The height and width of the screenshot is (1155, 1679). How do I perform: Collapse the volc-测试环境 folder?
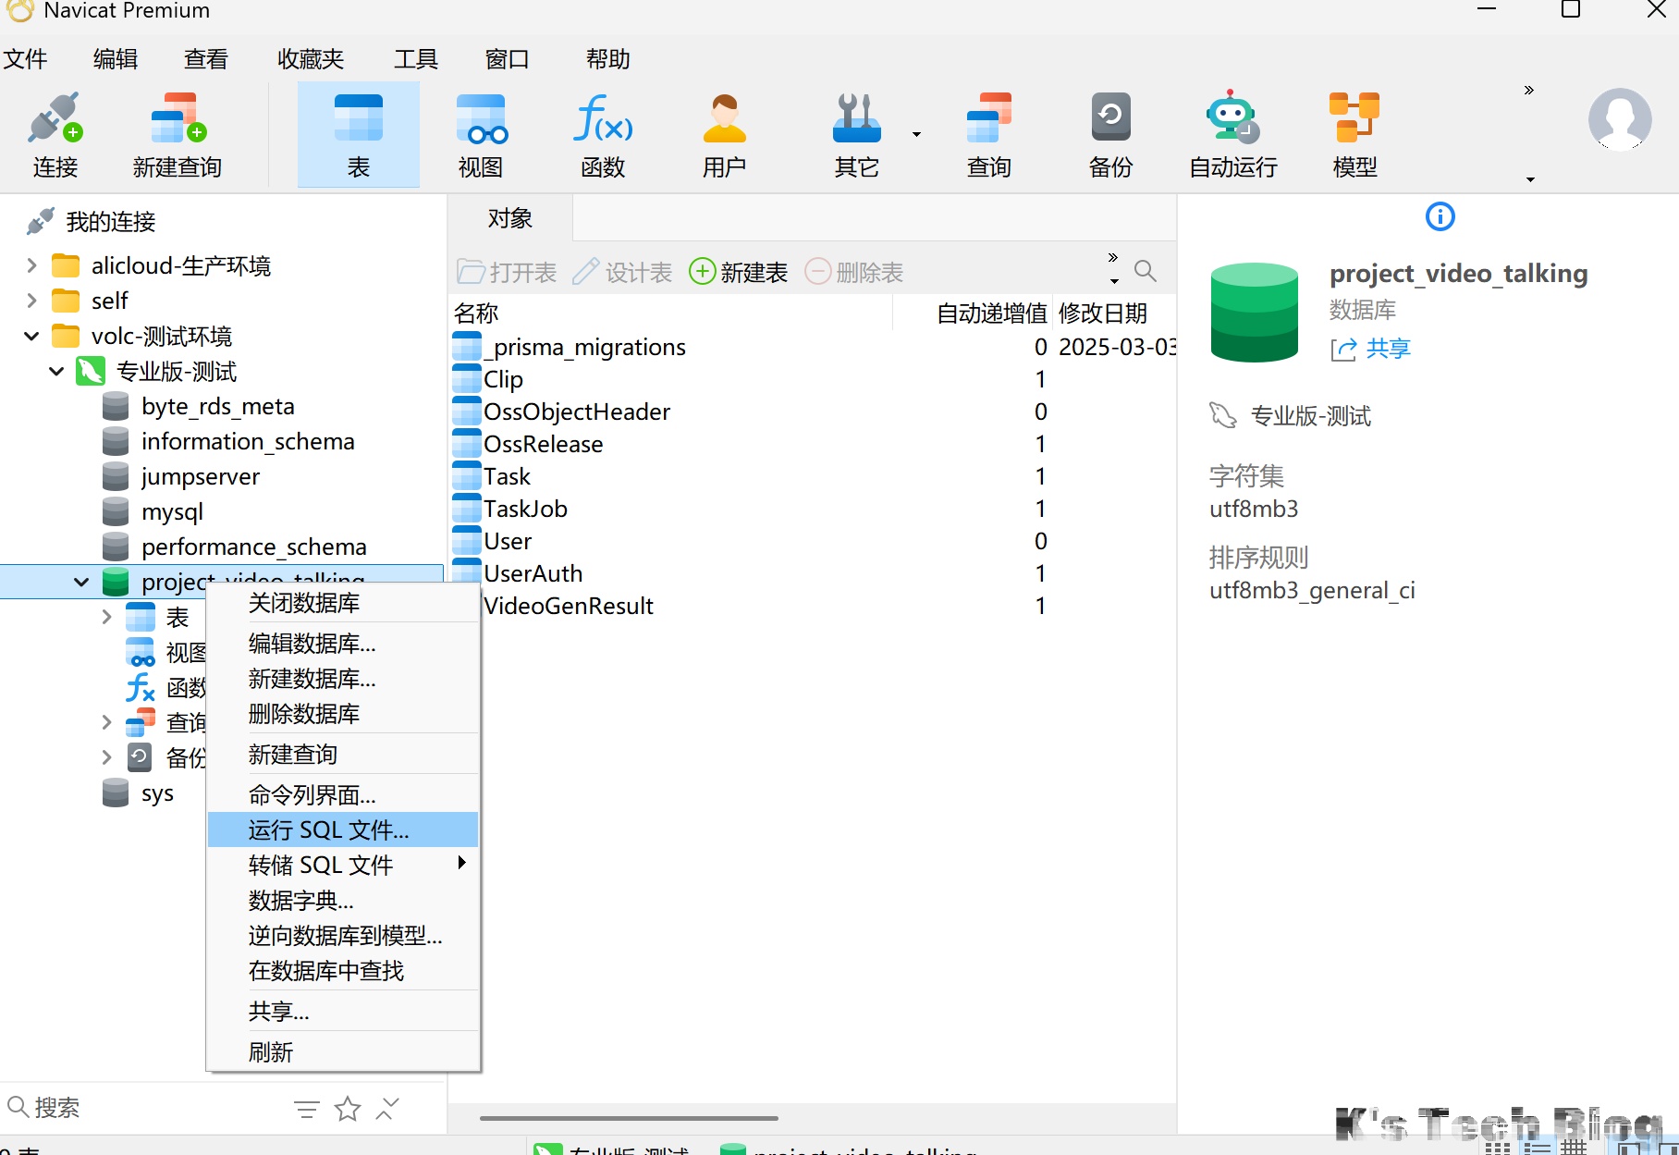tap(32, 336)
